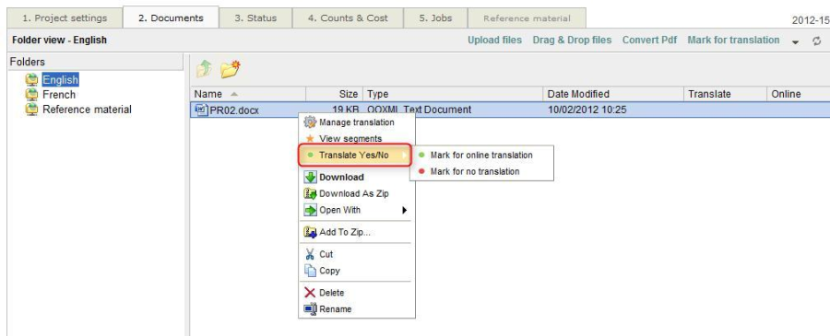Viewport: 830px width, 336px height.
Task: Click the new folder icon
Action: [231, 69]
